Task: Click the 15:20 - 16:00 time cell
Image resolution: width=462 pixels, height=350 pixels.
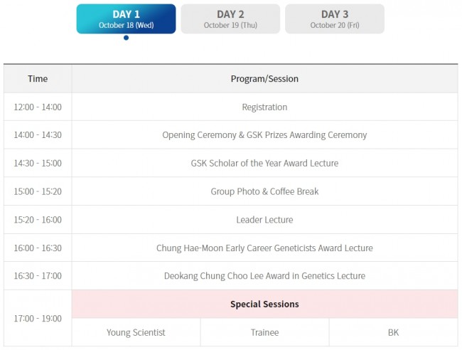Action: [x=38, y=220]
